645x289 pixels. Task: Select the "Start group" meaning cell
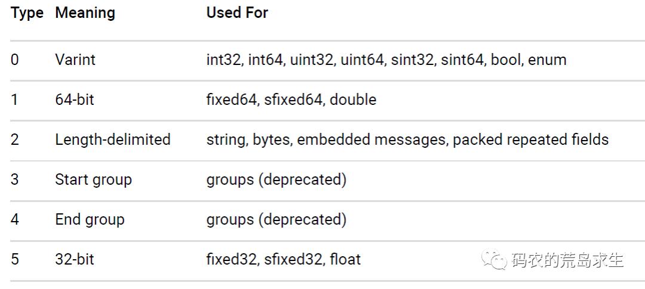click(x=93, y=179)
